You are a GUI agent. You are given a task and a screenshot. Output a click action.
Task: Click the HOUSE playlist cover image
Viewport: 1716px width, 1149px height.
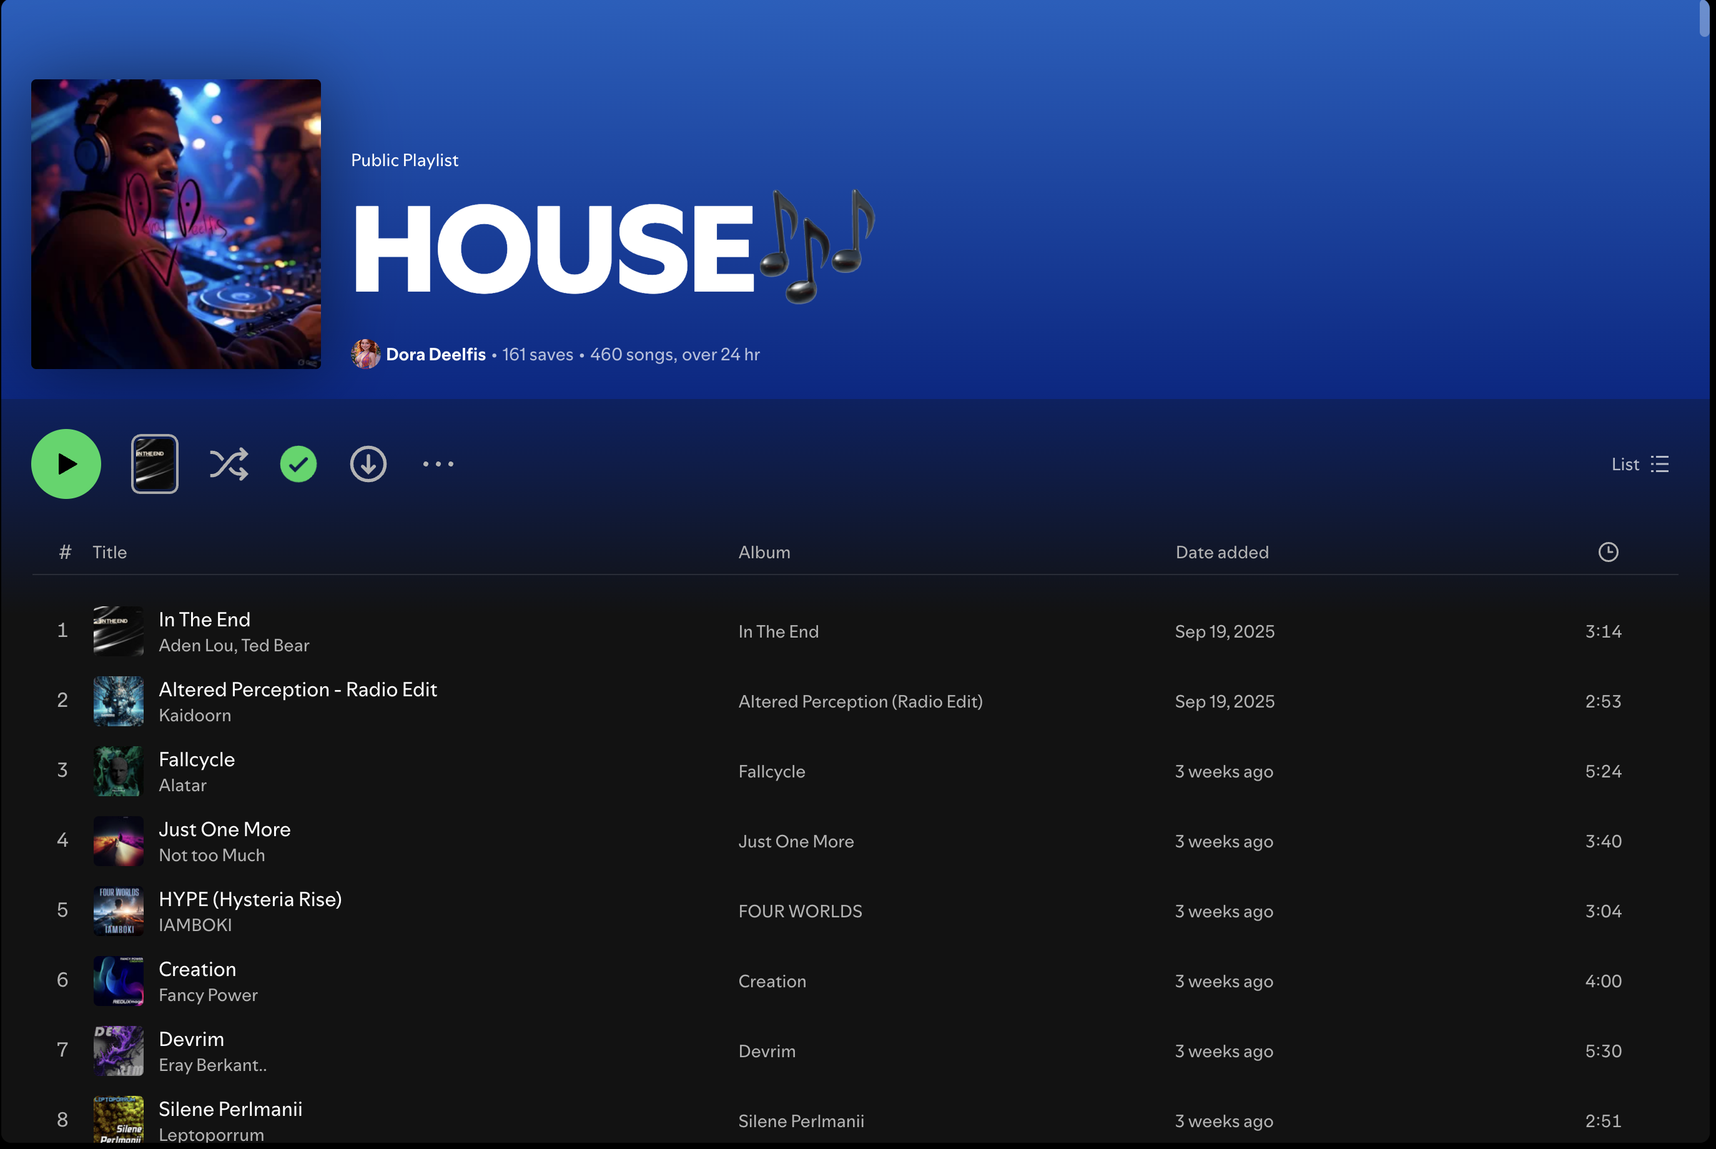pyautogui.click(x=176, y=224)
